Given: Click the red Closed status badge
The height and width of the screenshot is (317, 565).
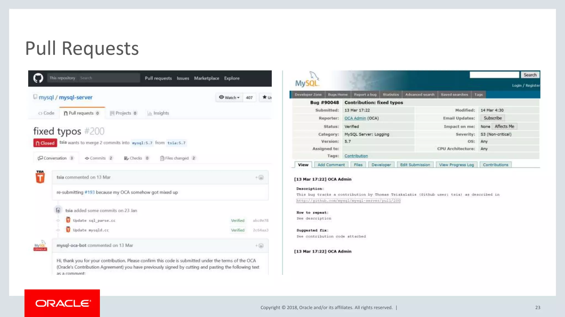Looking at the screenshot, I should 45,143.
